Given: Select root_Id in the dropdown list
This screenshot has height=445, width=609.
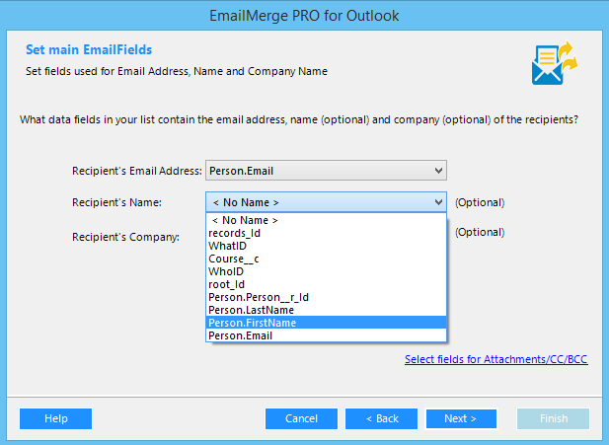Looking at the screenshot, I should tap(326, 284).
